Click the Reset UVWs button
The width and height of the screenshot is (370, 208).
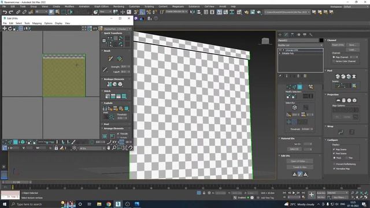click(338, 45)
